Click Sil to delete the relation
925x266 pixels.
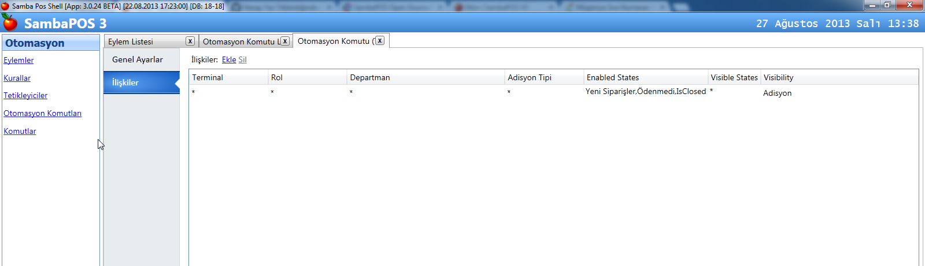pos(242,59)
